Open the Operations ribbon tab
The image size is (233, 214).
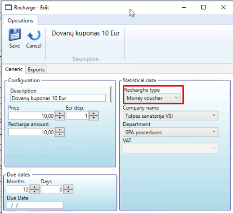coord(20,20)
